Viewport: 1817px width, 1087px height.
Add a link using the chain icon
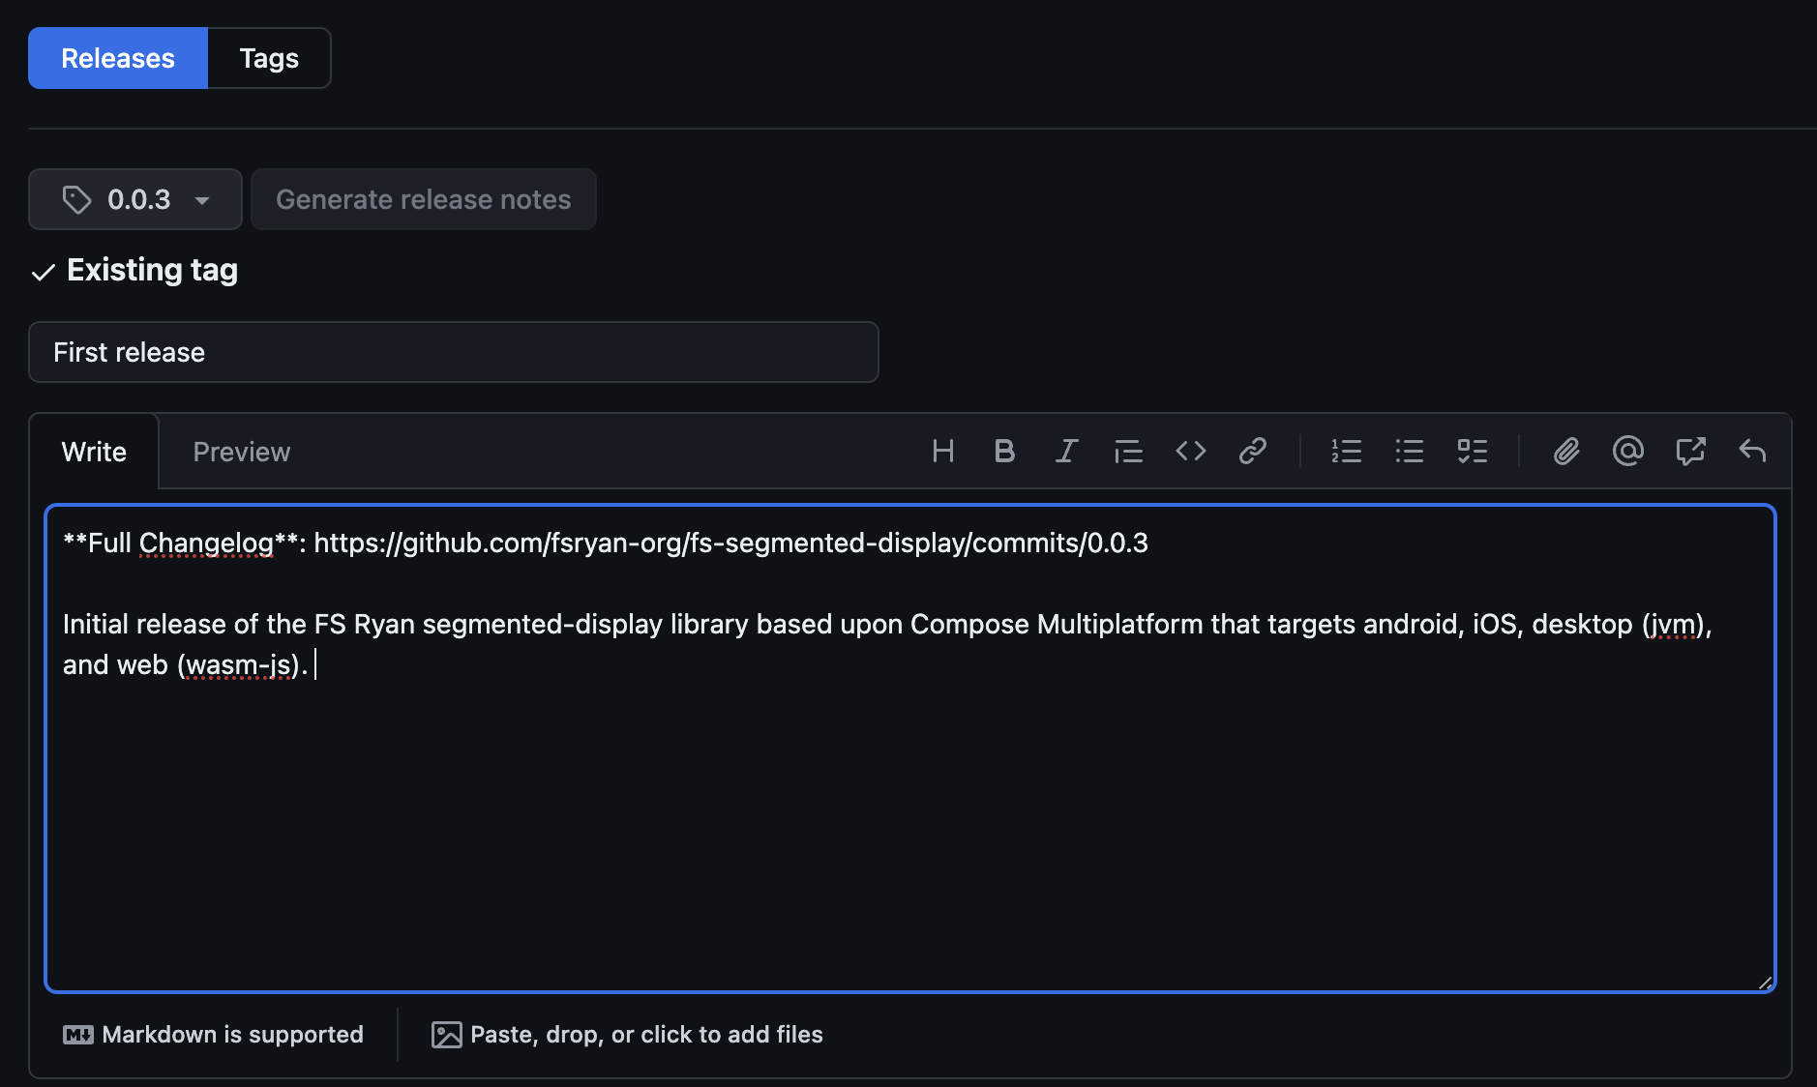point(1252,451)
